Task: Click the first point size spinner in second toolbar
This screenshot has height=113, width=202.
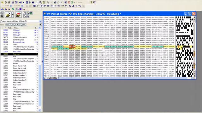Action: pyautogui.click(x=11, y=6)
